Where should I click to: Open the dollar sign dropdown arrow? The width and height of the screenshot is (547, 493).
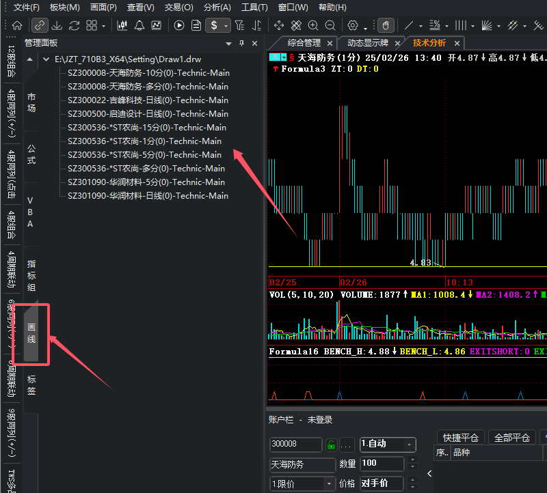(x=226, y=26)
